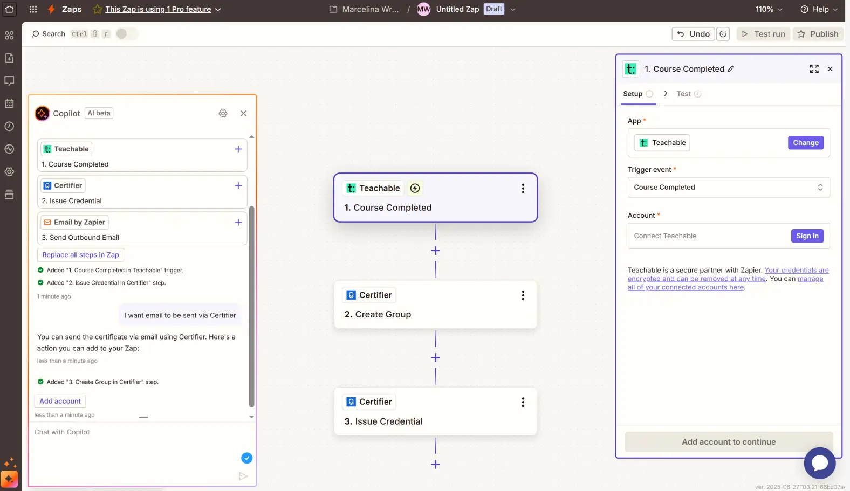Image resolution: width=850 pixels, height=491 pixels.
Task: Go to Zapier home icon
Action: pos(9,9)
